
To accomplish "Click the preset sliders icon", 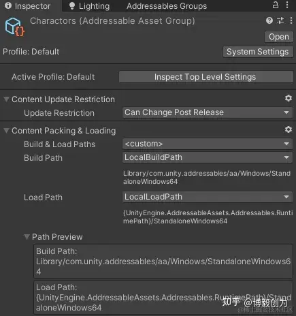I will 280,20.
